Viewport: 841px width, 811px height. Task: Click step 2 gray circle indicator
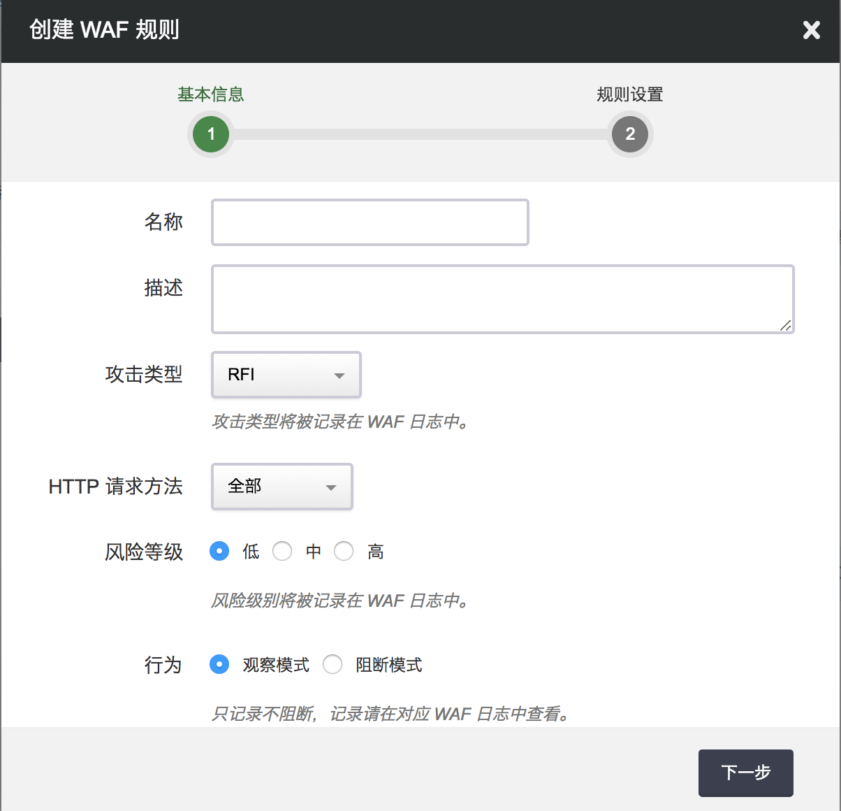coord(630,134)
